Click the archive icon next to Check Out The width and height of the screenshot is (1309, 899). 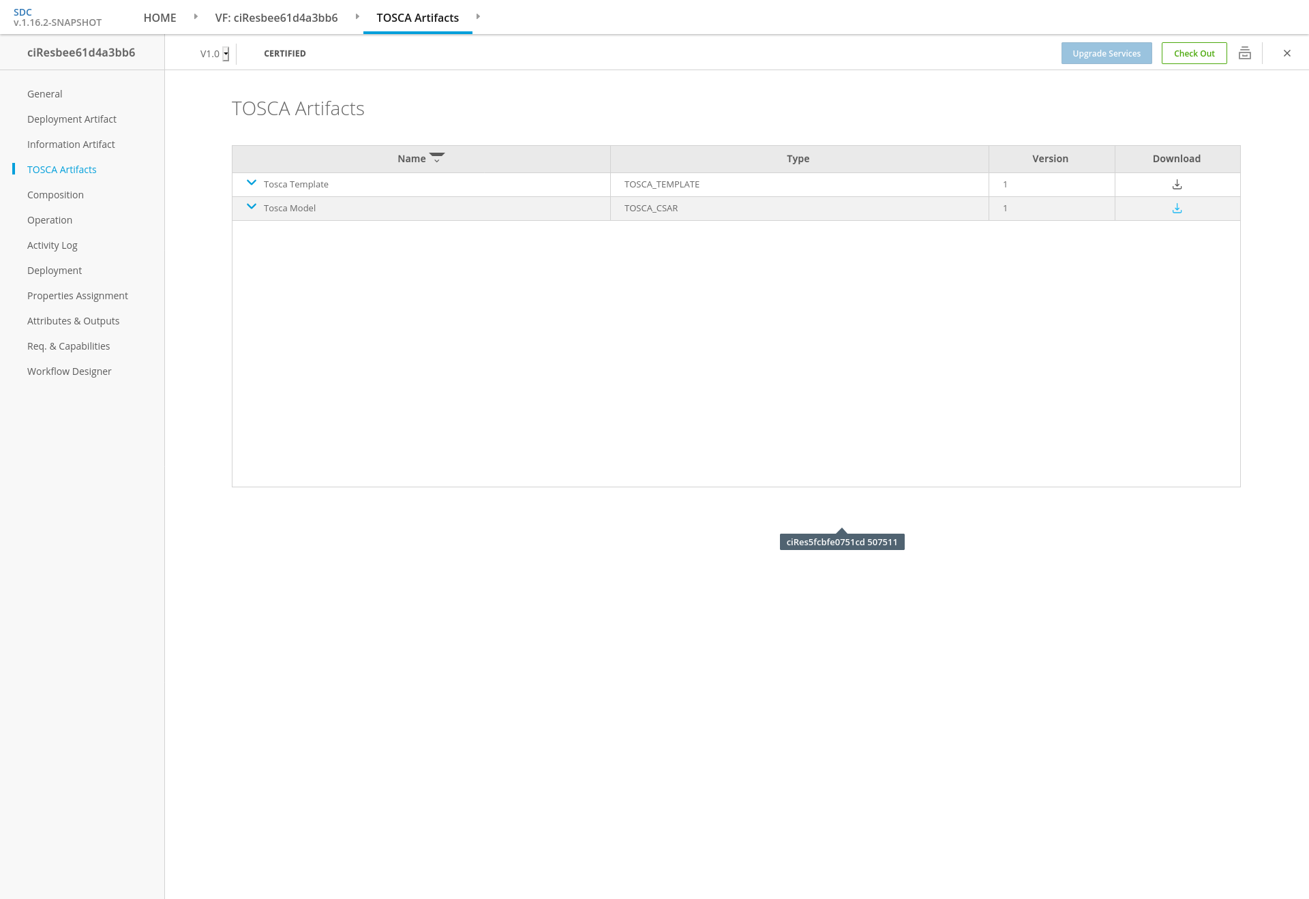(x=1245, y=53)
